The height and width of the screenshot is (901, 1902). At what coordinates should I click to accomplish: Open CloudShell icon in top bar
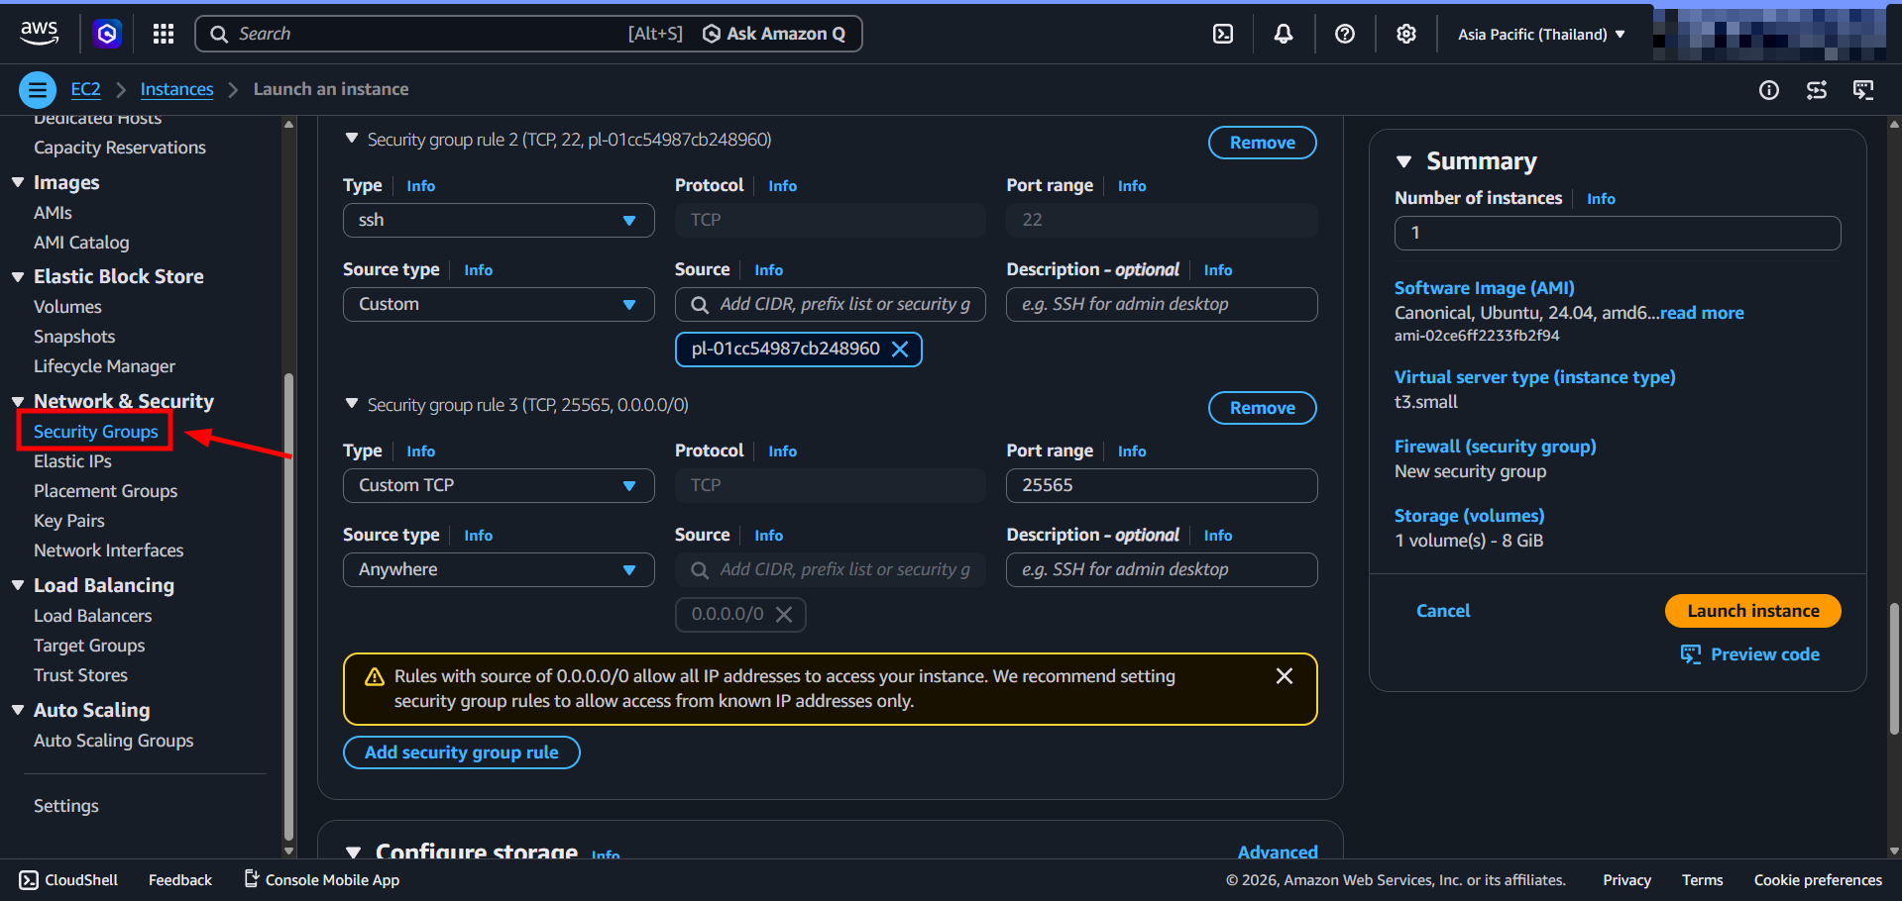click(1223, 34)
